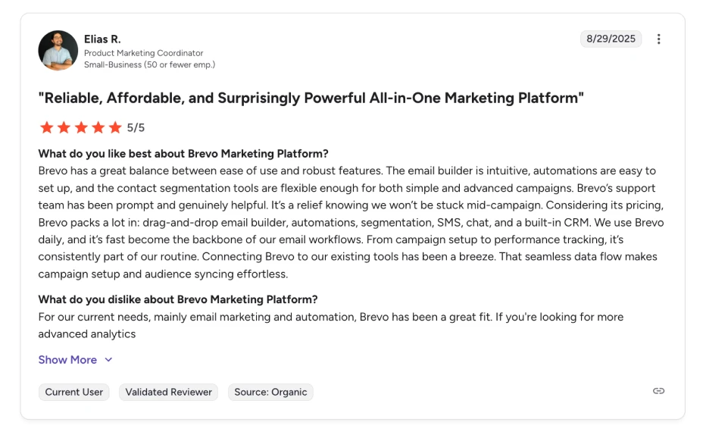Click the Product Marketing Coordinator job title

pos(143,53)
